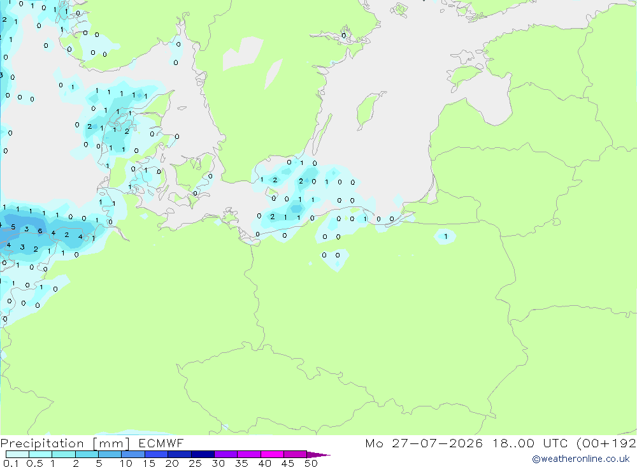
Task: Click the 'Precipitation [mm]' title text
Action: coord(65,443)
